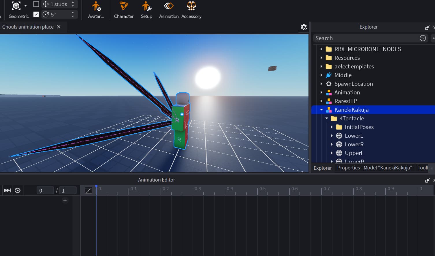Select the Explorer tab at bottom

[323, 168]
